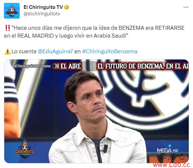The width and height of the screenshot is (193, 168).
Task: Click the EN EL AIRE ticker fragment
Action: [67, 66]
